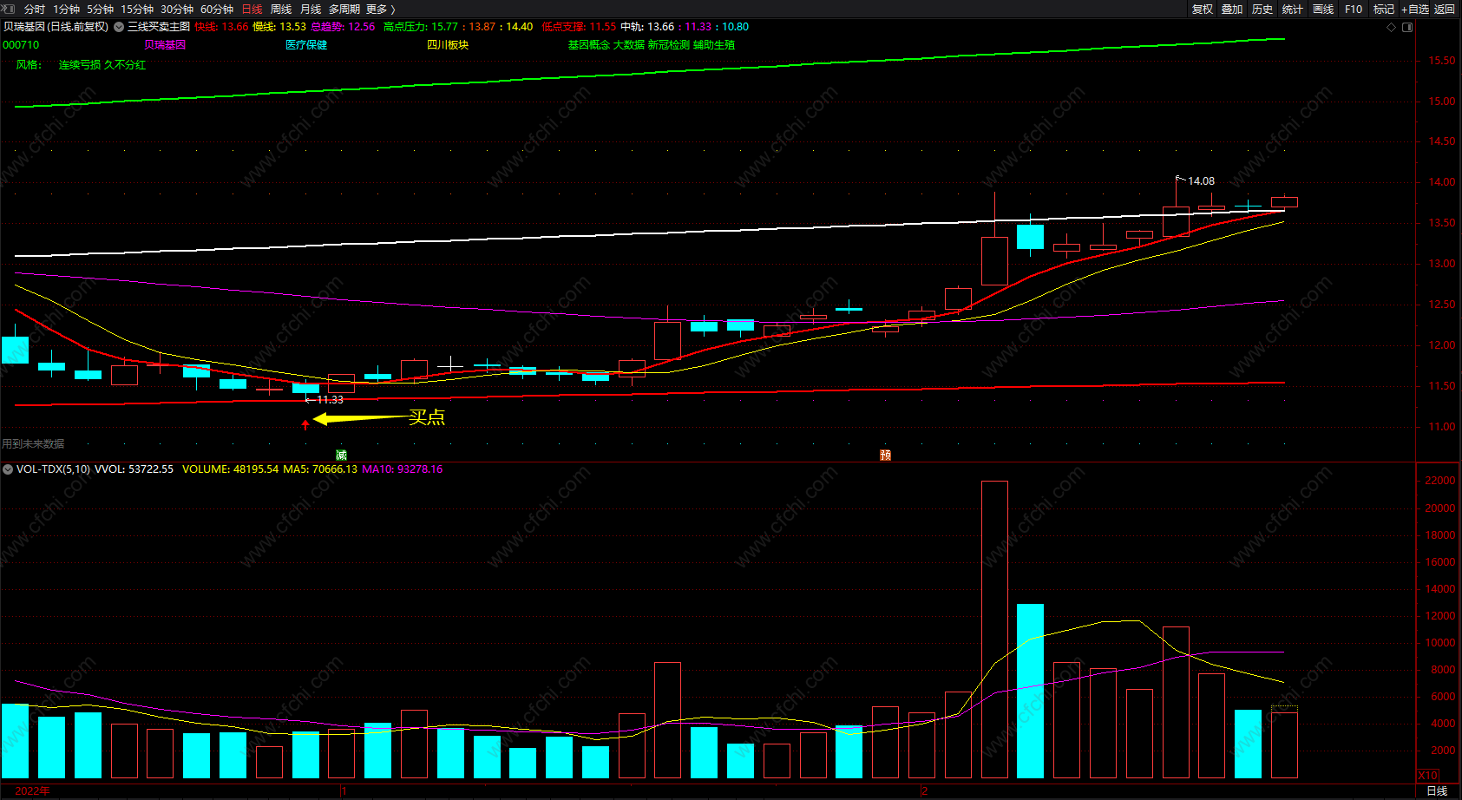Click the 中轨: 13.66 indicator value
Viewport: 1462px width, 800px height.
[x=647, y=27]
